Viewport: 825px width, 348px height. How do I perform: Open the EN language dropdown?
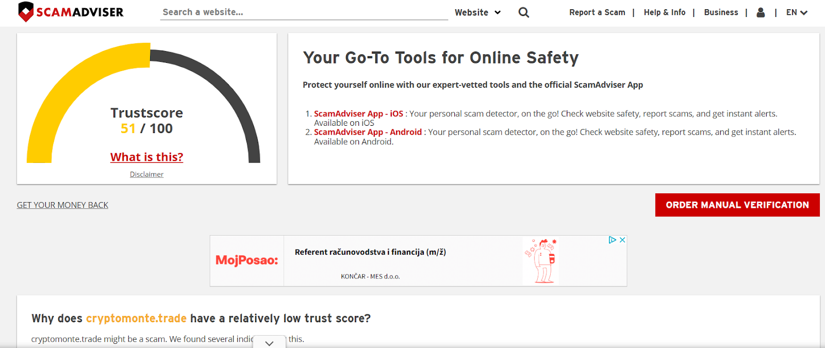[797, 12]
